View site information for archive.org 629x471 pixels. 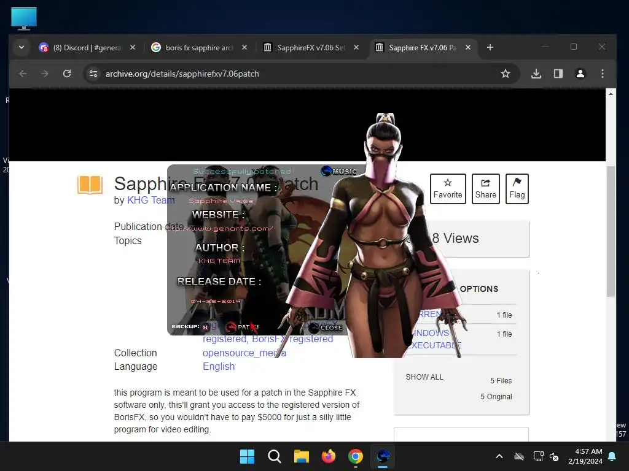click(93, 74)
